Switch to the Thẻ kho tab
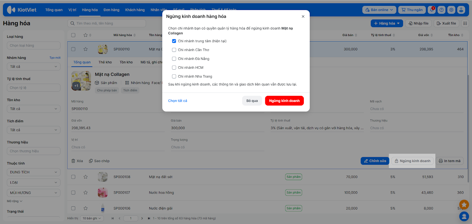This screenshot has height=224, width=472. [x=105, y=62]
